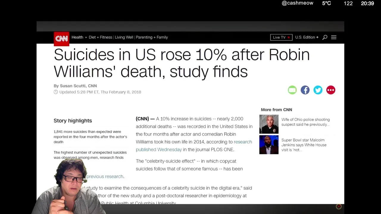This screenshot has width=381, height=214.
Task: Click the article headline about Robin Williams
Action: pos(182,63)
